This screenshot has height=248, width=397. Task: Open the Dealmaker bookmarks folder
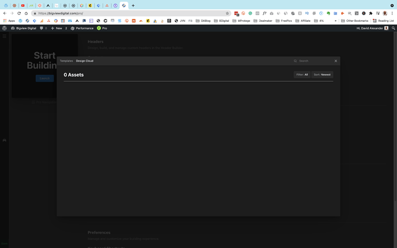pos(263,21)
